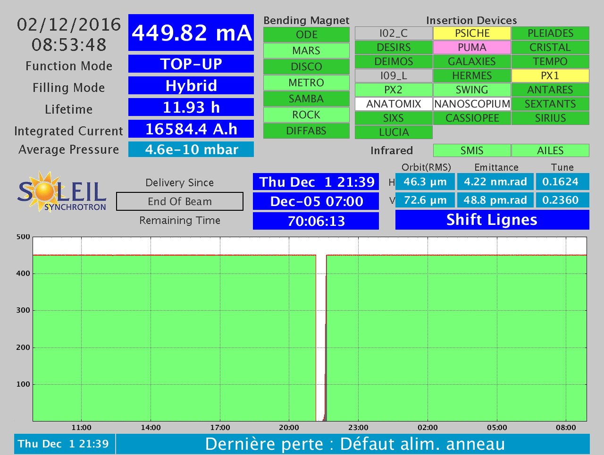Select the white ANATOMIX beamline box

(x=394, y=104)
